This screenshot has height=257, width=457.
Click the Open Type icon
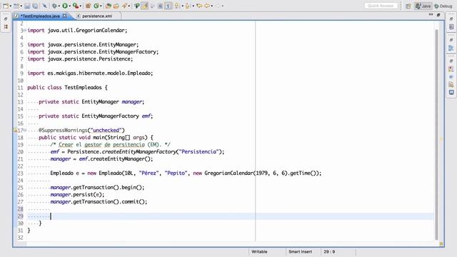(x=109, y=6)
